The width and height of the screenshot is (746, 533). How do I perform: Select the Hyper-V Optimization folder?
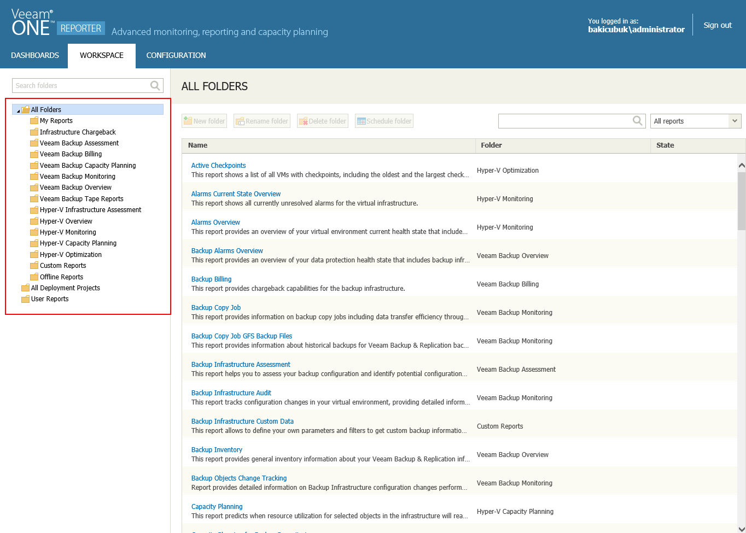(x=71, y=255)
